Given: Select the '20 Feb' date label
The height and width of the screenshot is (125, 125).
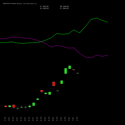Looking at the screenshot, I should (13, 119).
